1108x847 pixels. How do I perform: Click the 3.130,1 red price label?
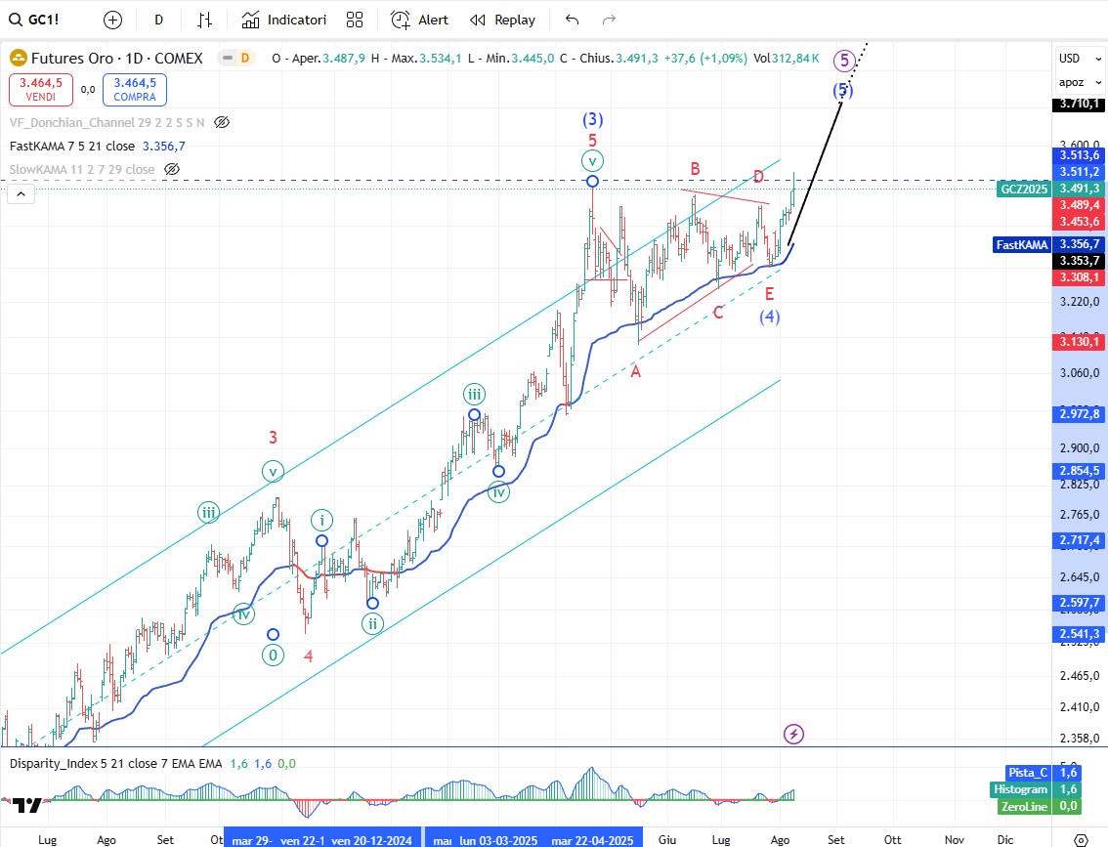pos(1079,342)
